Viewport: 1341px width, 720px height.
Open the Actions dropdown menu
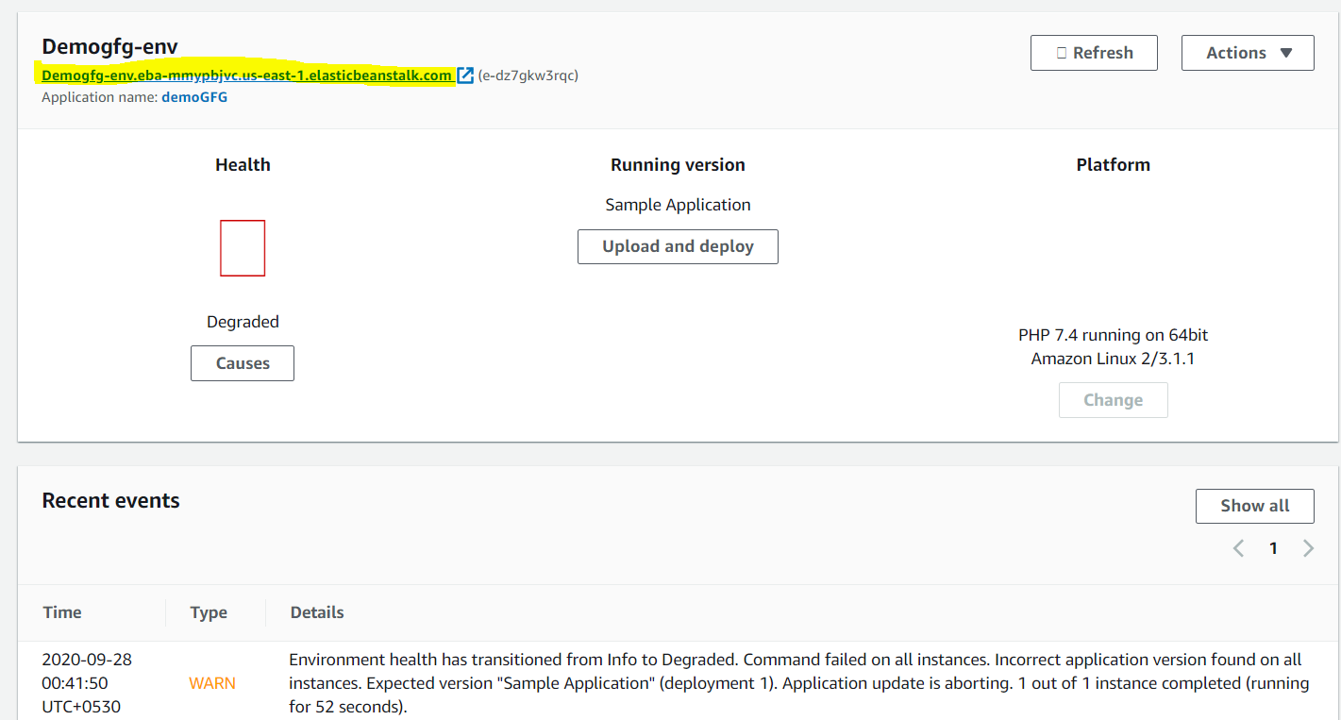[x=1248, y=53]
